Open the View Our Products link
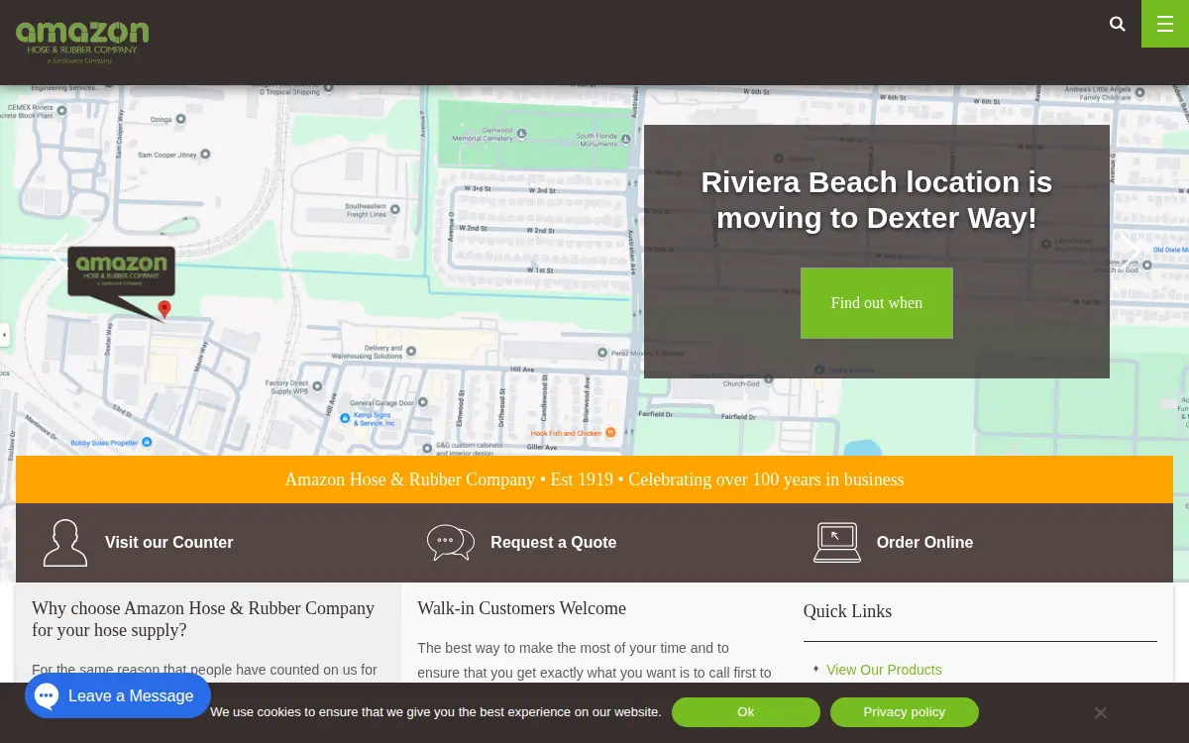The height and width of the screenshot is (743, 1189). 884,670
